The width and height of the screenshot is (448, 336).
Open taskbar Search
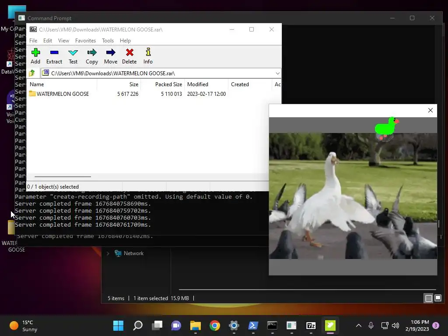138,325
